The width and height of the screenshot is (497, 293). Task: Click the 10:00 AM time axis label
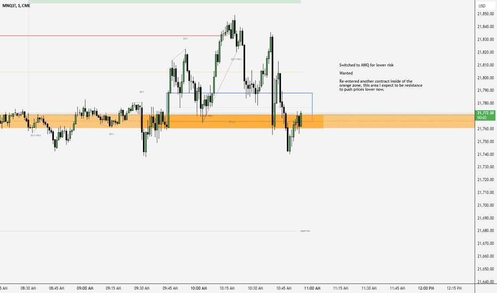tap(199, 289)
